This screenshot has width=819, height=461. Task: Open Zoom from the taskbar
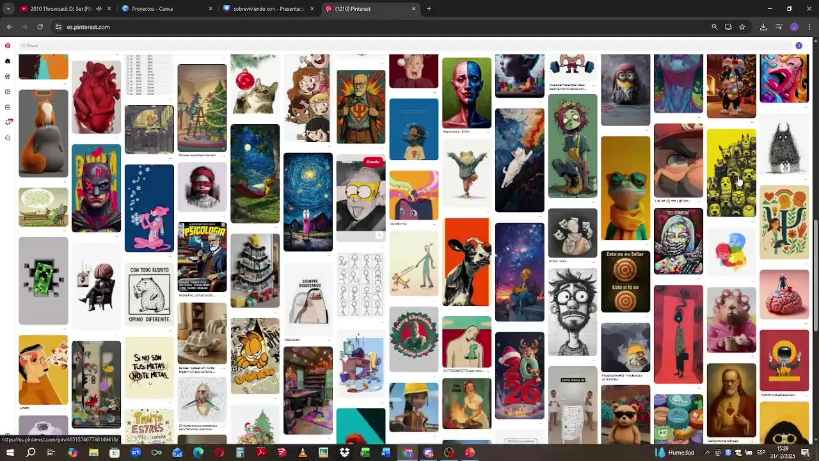[x=135, y=453]
